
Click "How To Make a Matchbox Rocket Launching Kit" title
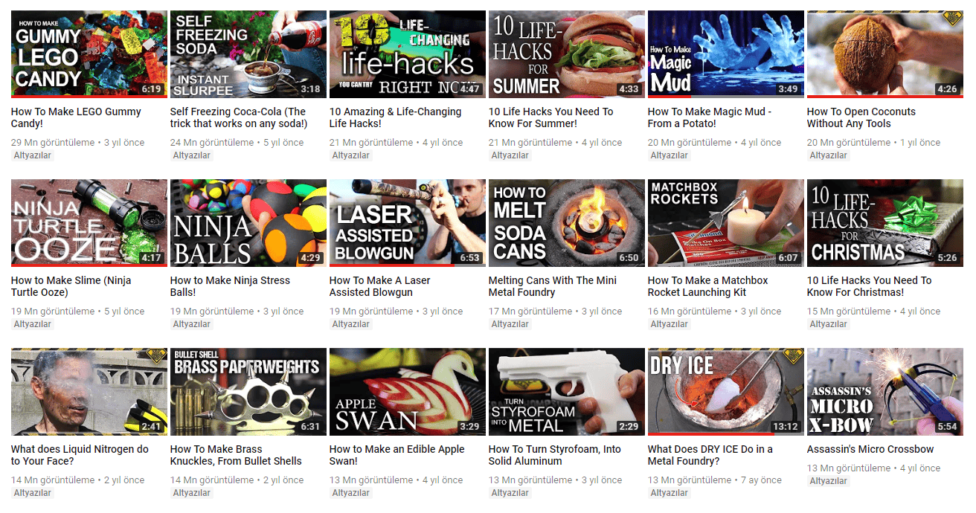click(x=707, y=286)
